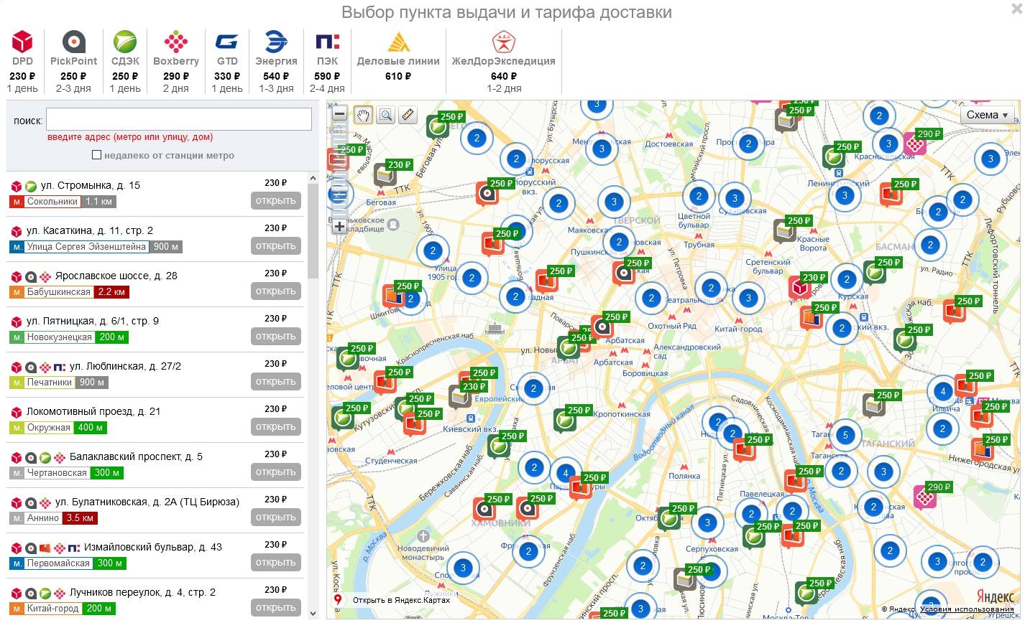1025x623 pixels.
Task: Click the Аннино metro station label
Action: click(x=43, y=518)
